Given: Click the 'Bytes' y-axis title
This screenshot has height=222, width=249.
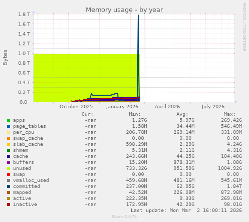Looking at the screenshot, I should (5, 58).
